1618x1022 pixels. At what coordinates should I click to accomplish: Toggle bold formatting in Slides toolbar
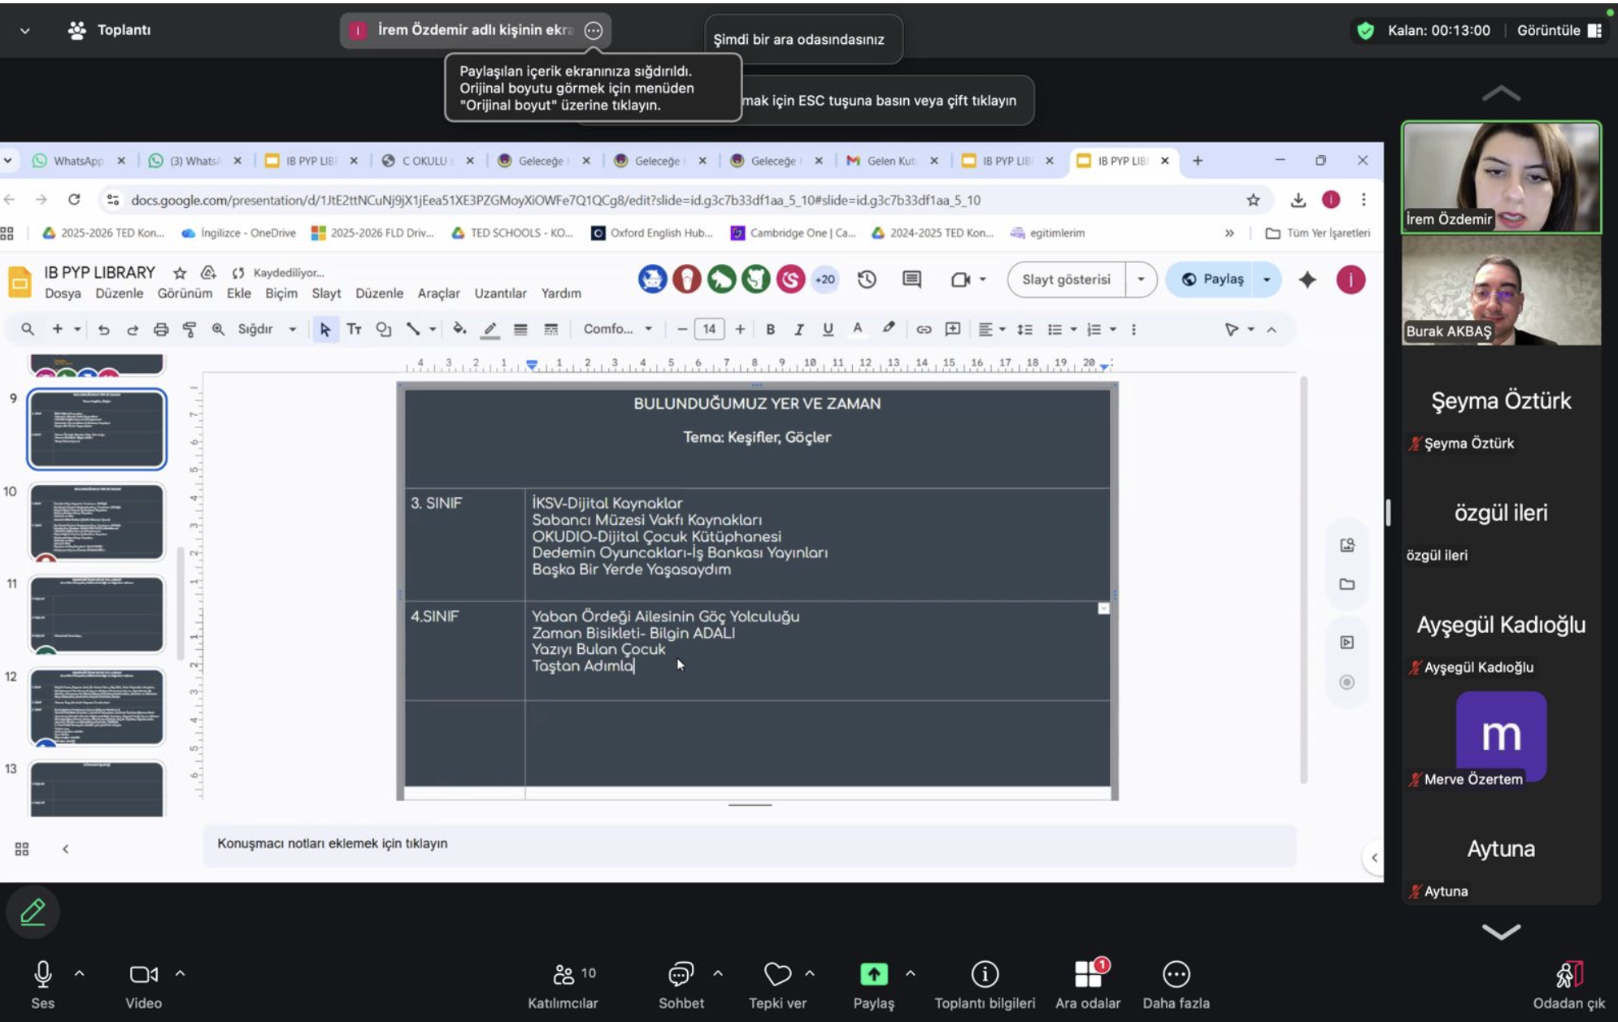770,329
